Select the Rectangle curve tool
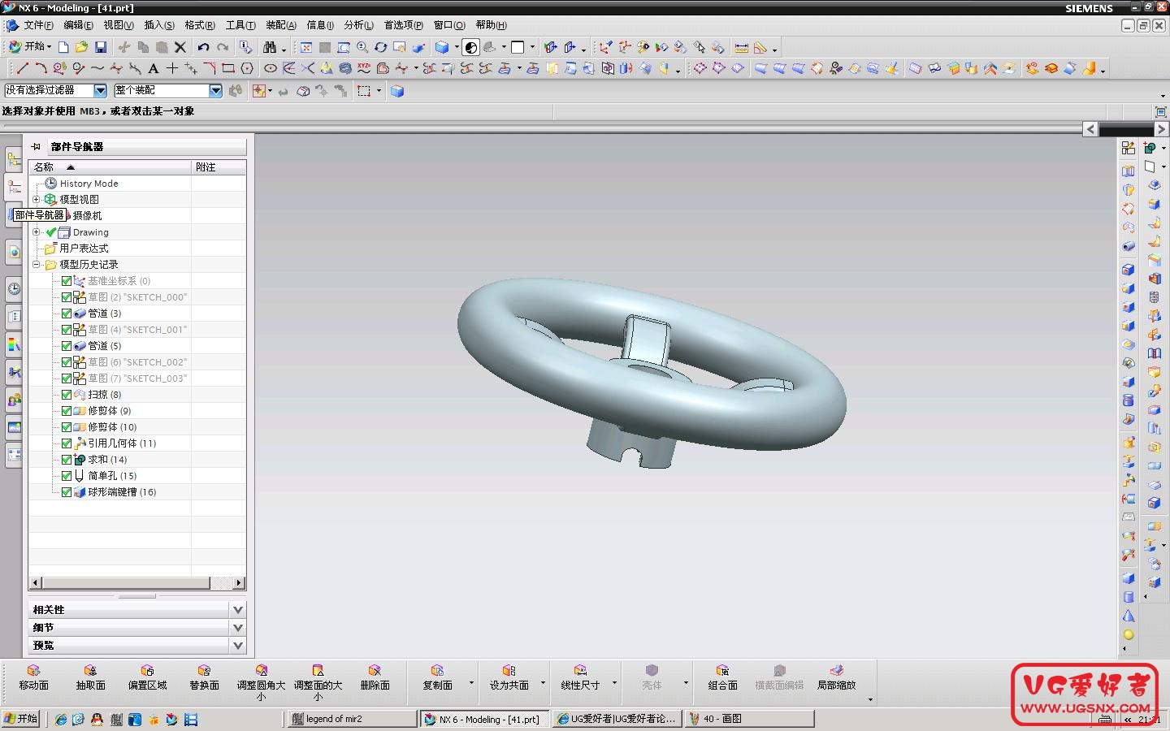 point(228,68)
